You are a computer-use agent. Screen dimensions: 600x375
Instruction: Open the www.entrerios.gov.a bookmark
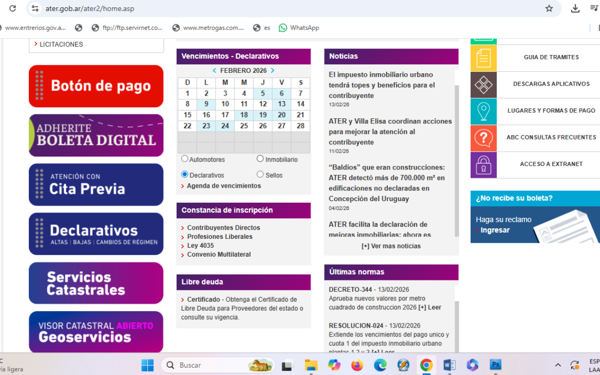[x=36, y=27]
